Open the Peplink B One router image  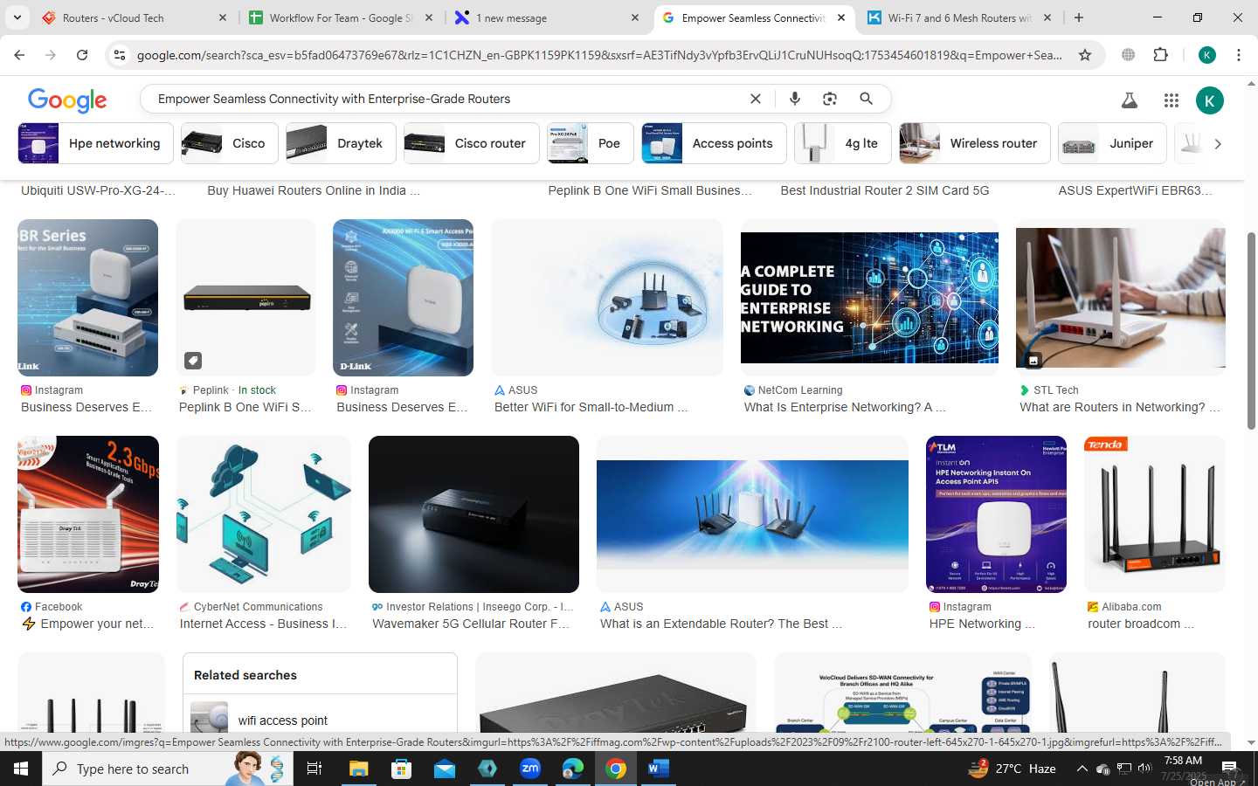[245, 298]
